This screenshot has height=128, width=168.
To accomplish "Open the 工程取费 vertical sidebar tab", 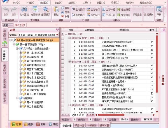I will pos(5,69).
